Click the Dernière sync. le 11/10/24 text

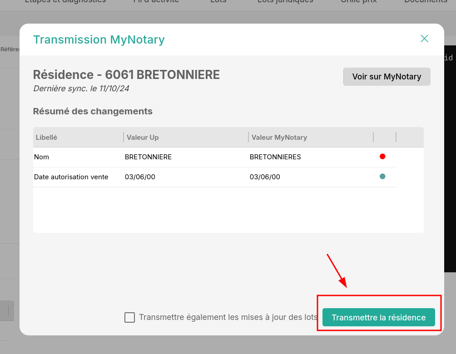81,88
